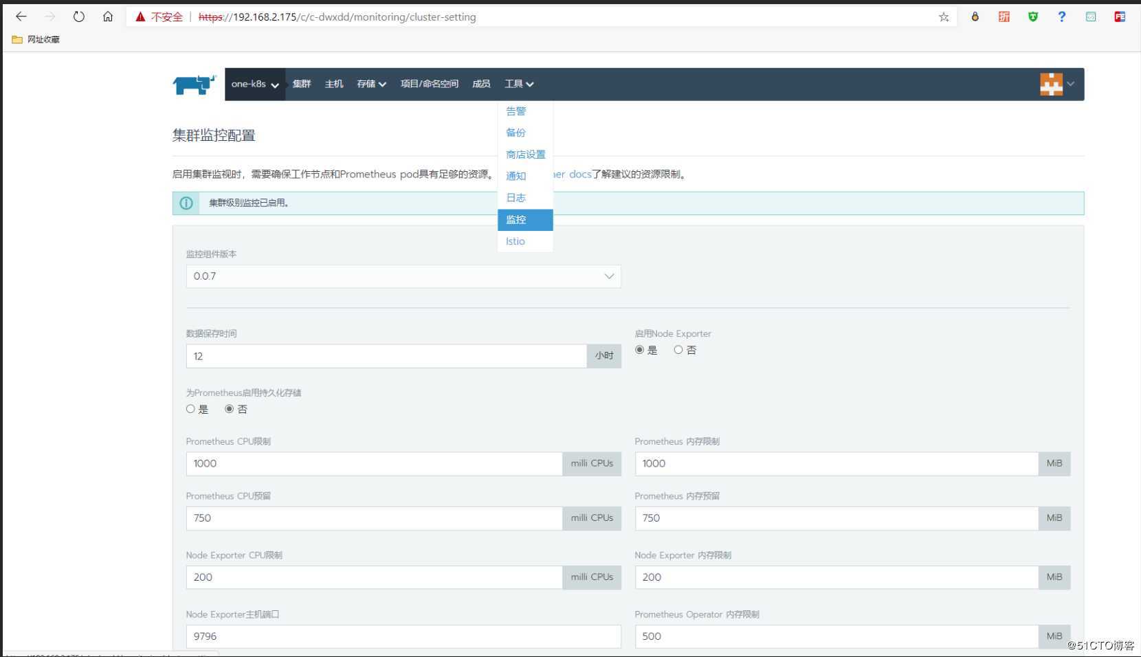Click the info icon in the monitoring banner

[186, 203]
